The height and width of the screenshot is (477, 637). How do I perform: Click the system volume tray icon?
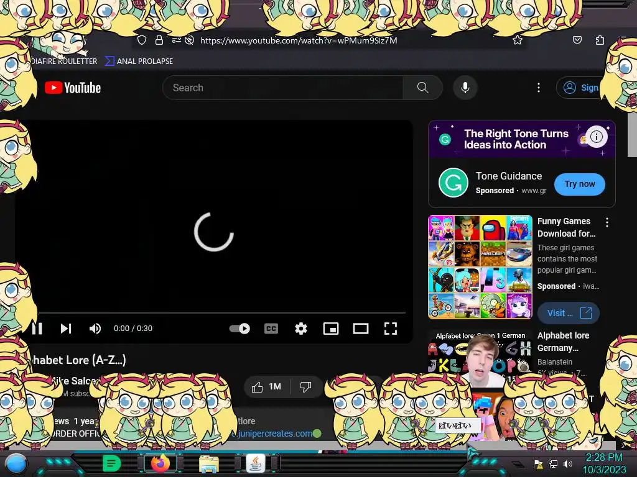(568, 464)
